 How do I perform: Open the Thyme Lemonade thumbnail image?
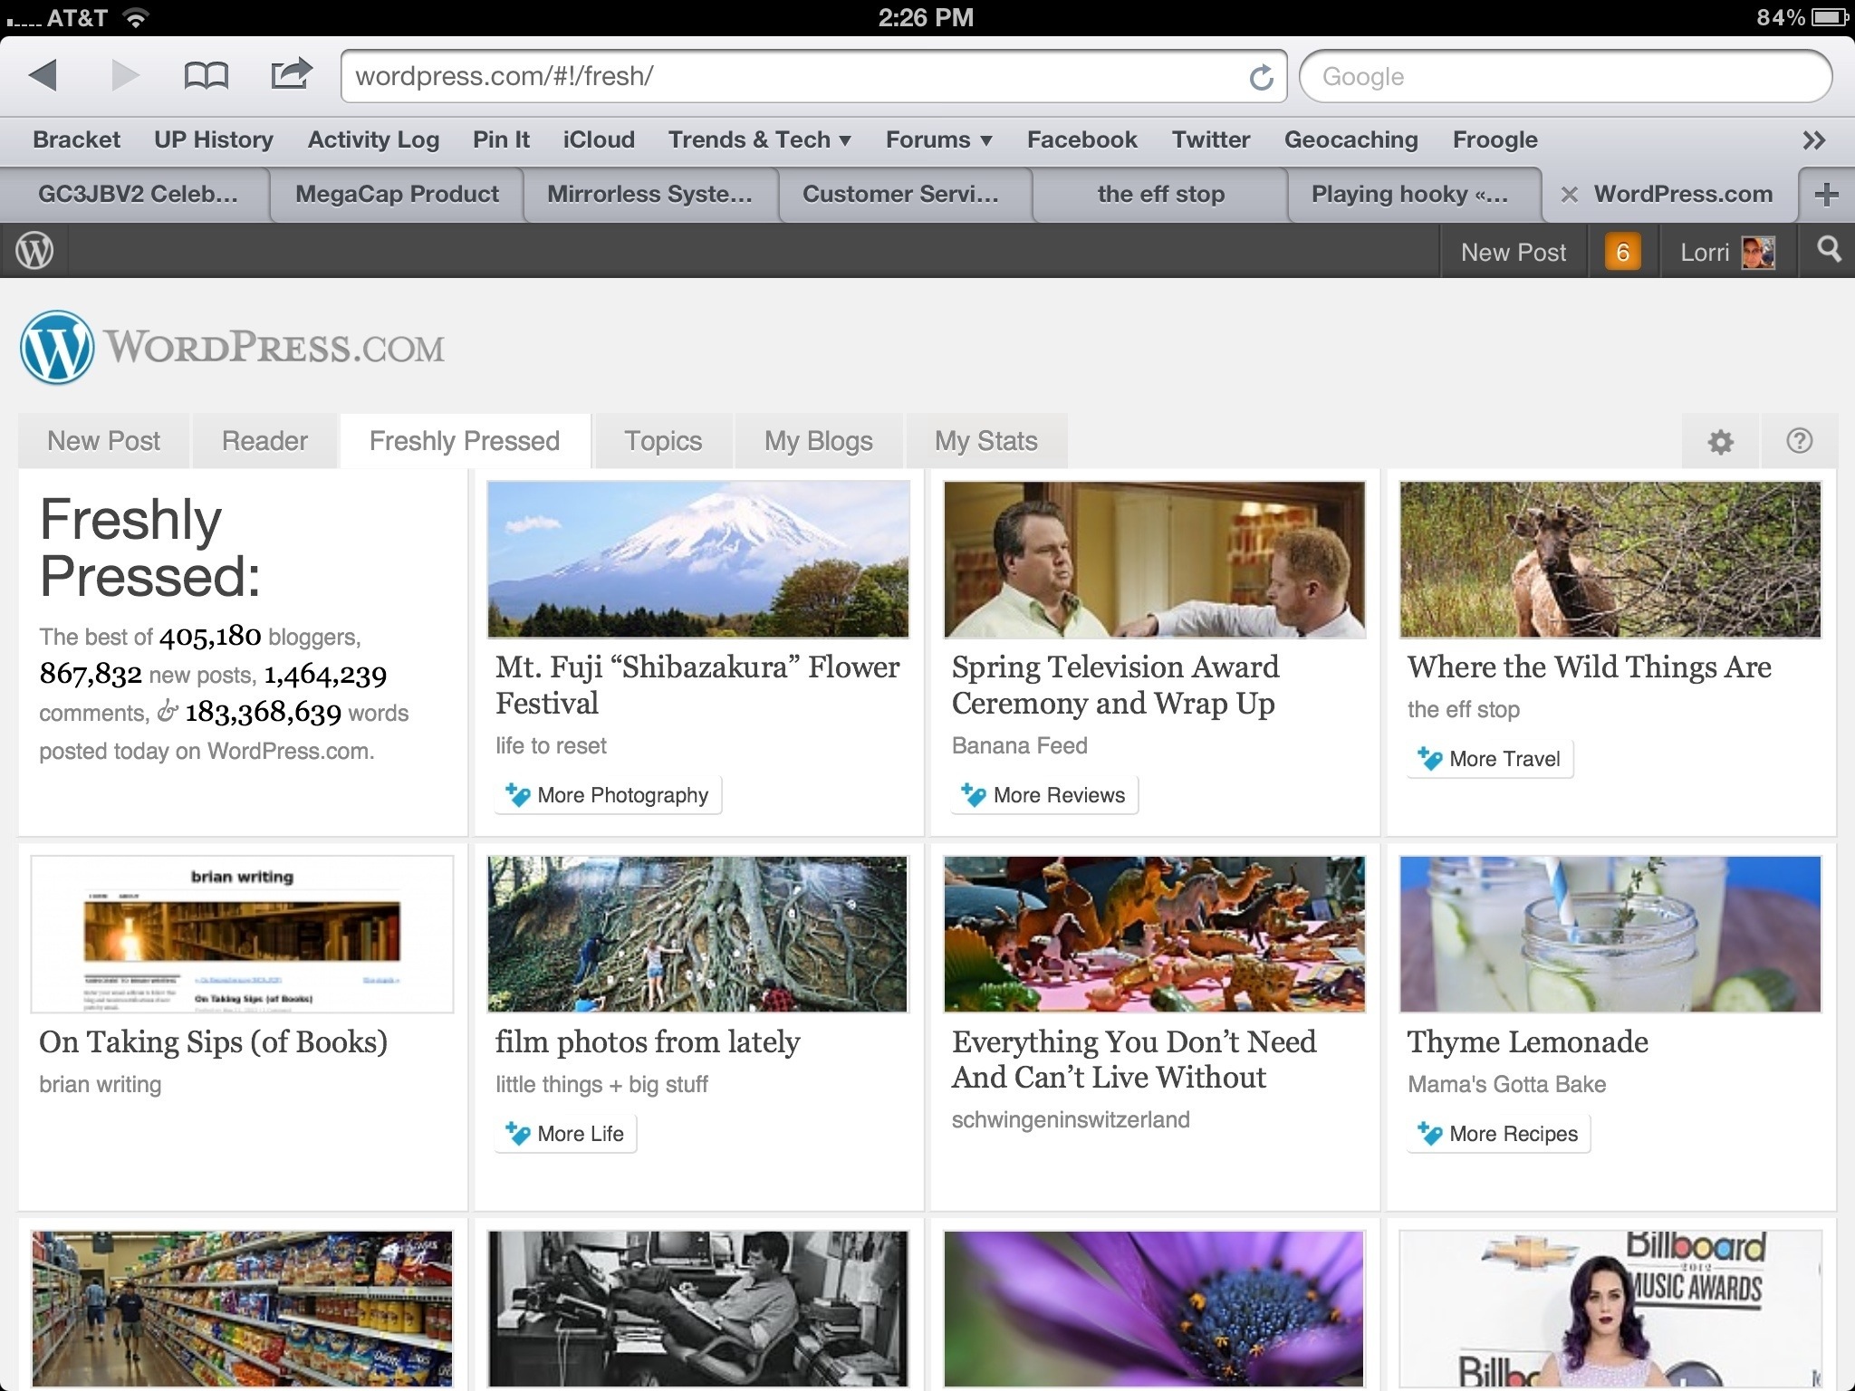1610,934
